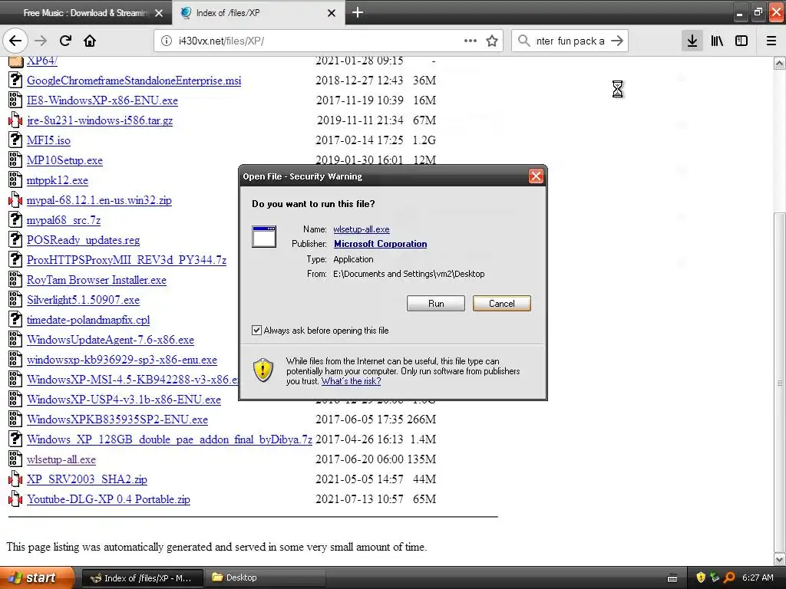Open the POSReady_updates.reg link
786x589 pixels.
coord(83,240)
